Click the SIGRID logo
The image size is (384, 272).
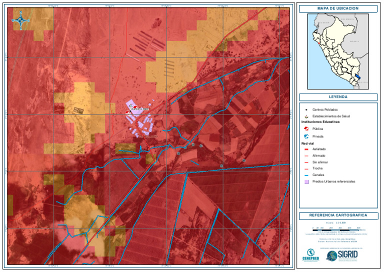pos(342,255)
